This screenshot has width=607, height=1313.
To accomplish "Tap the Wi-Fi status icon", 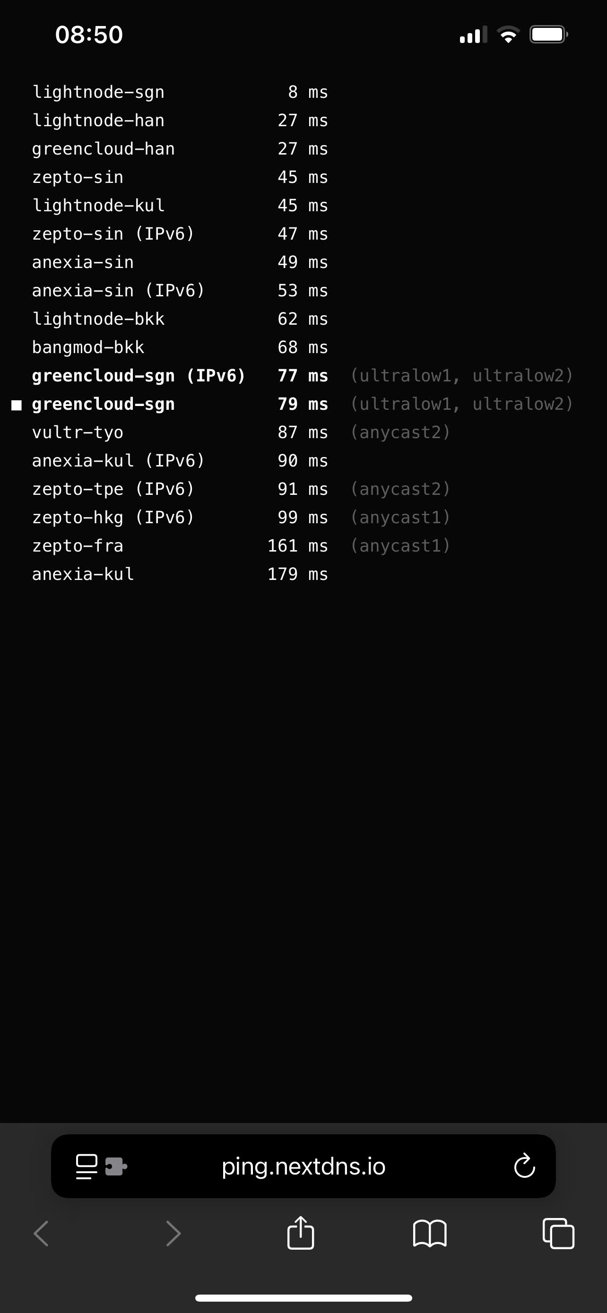I will (508, 35).
